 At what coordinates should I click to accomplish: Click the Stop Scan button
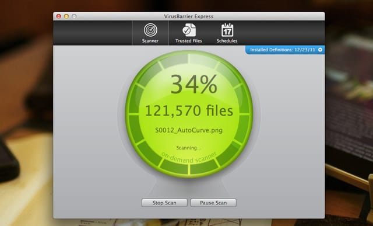164,203
